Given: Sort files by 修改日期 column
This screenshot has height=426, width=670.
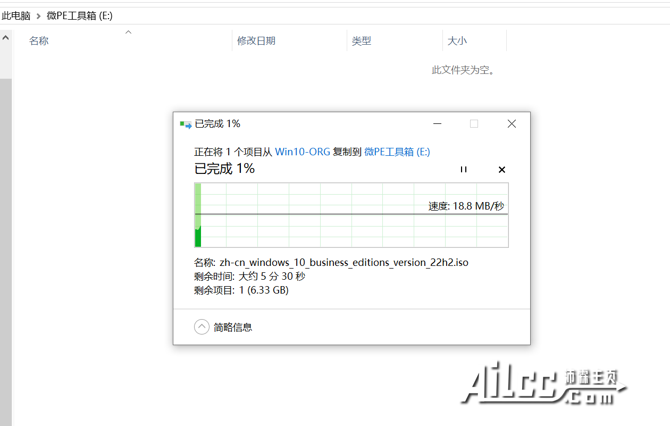Looking at the screenshot, I should coord(256,41).
